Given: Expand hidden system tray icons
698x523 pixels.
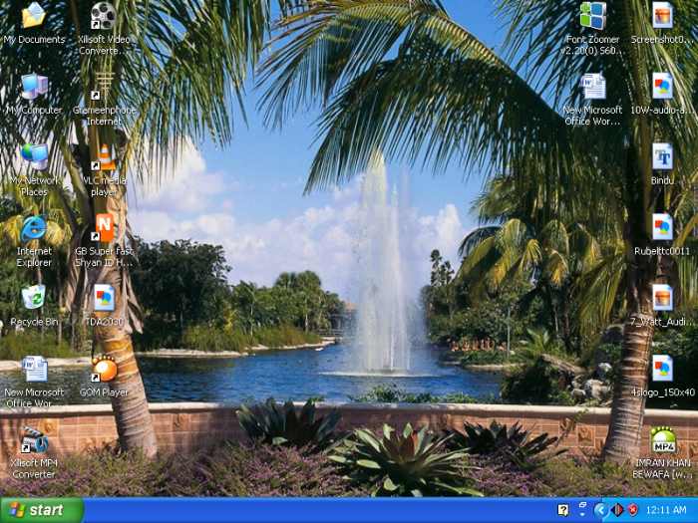Looking at the screenshot, I should [600, 510].
